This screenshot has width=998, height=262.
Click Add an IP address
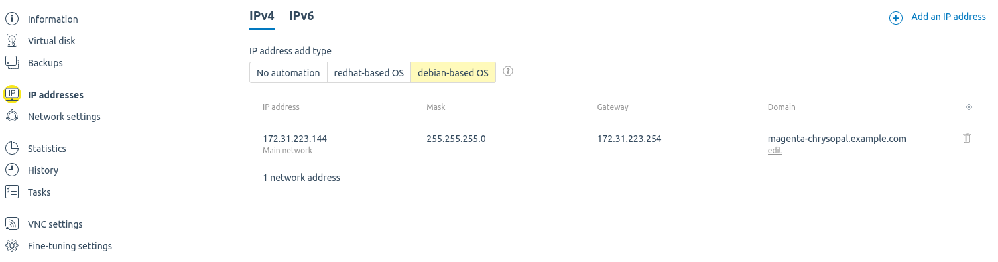(x=938, y=17)
